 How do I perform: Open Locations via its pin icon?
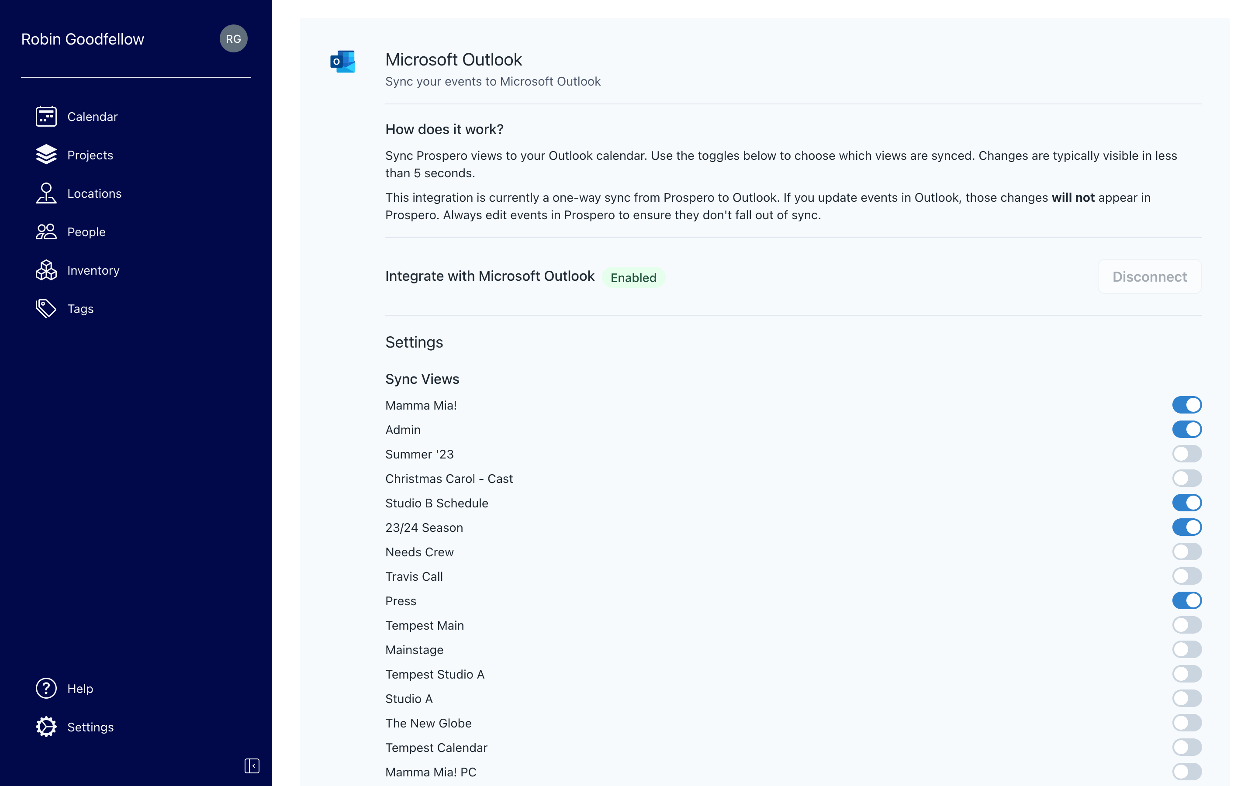(46, 193)
